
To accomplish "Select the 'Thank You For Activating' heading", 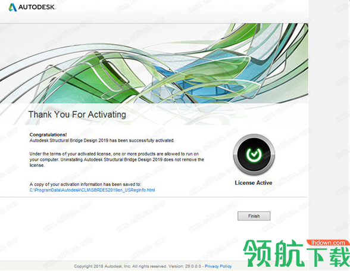I will (x=77, y=114).
